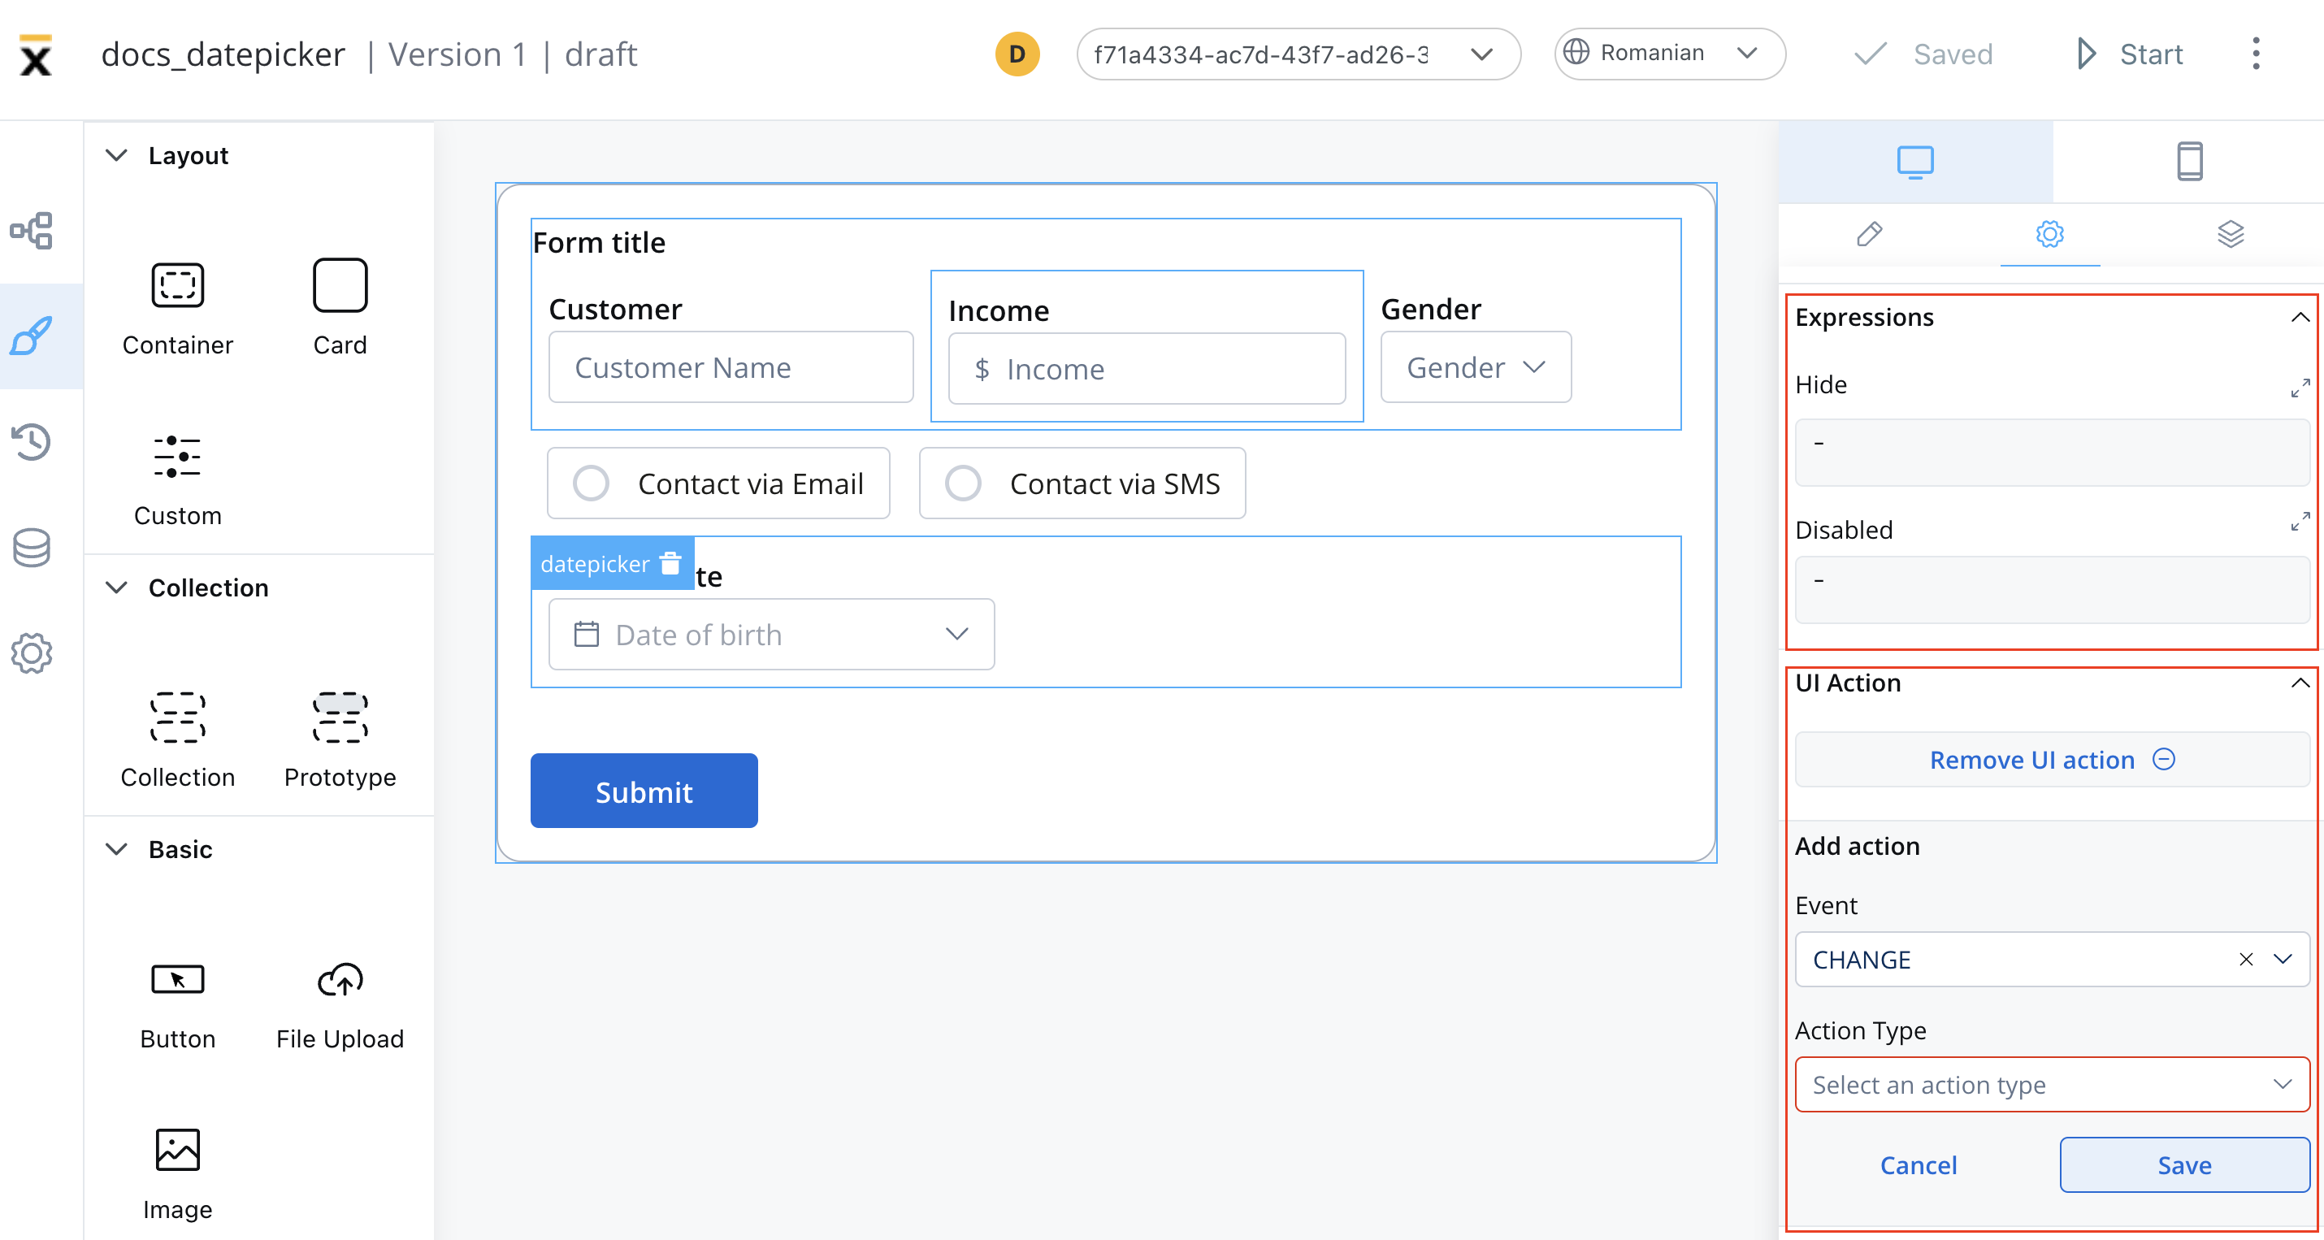
Task: Clear the CHANGE event selection
Action: coord(2245,960)
